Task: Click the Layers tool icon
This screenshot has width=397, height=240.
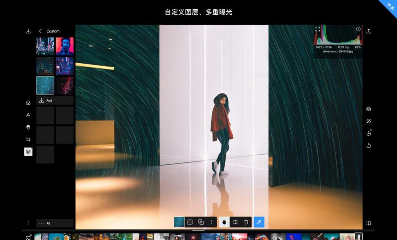Action: pyautogui.click(x=28, y=151)
